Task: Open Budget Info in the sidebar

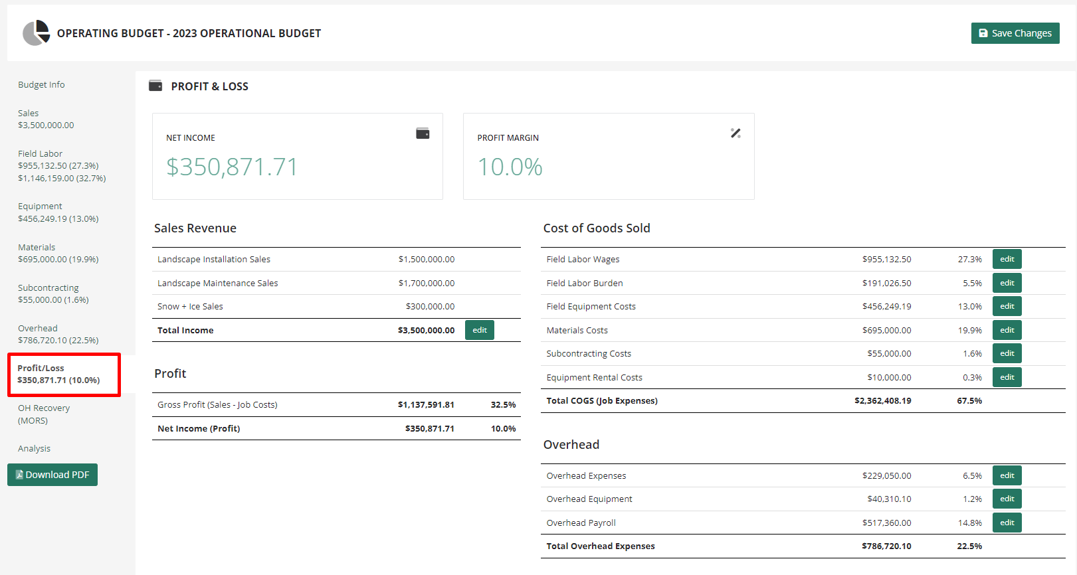Action: pos(41,84)
